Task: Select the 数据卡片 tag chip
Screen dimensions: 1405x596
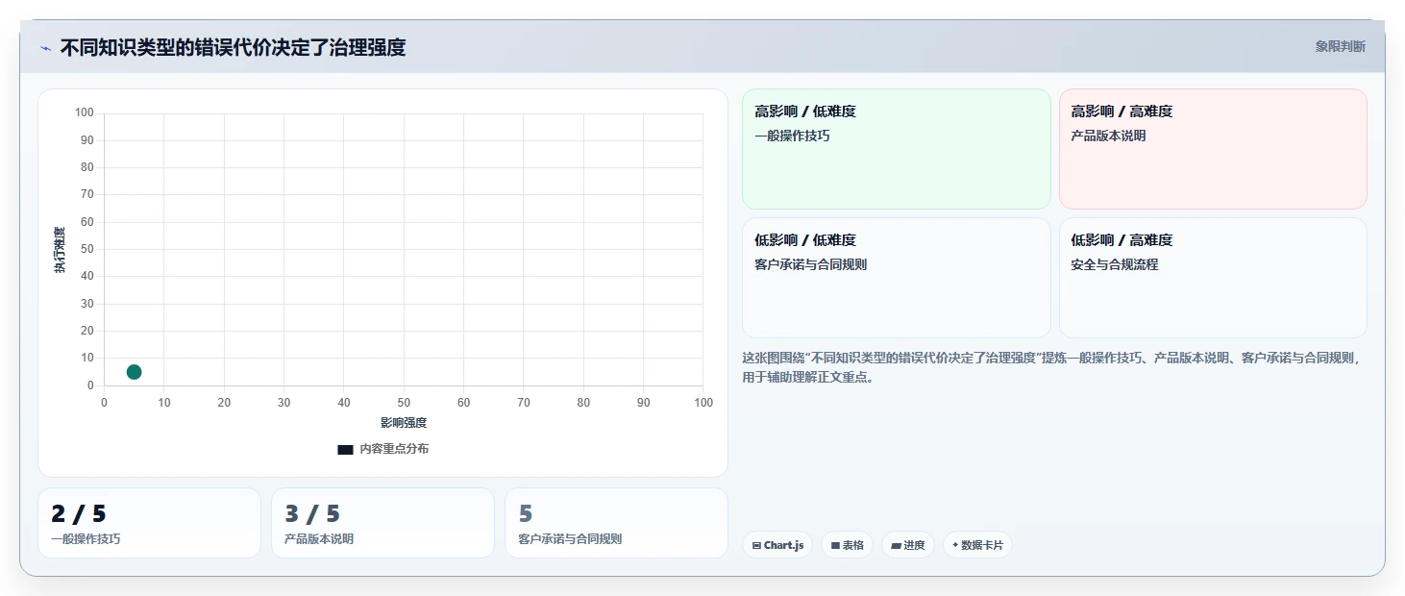Action: [977, 545]
